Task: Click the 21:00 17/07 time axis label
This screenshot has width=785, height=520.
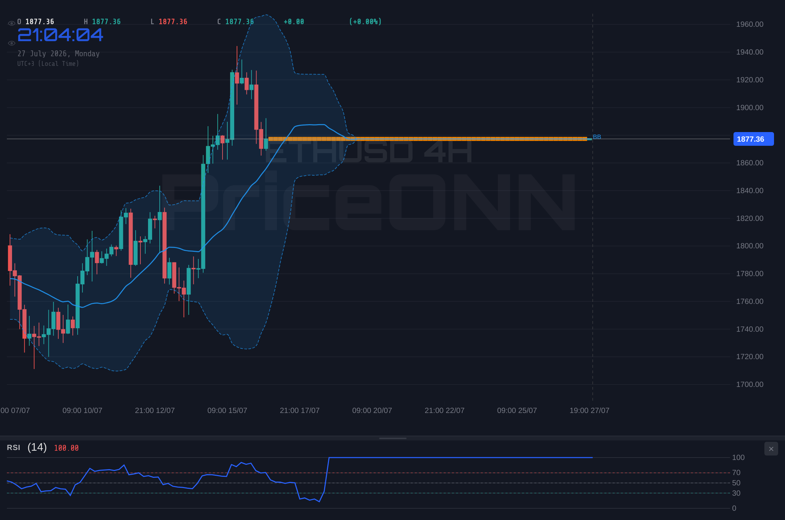Action: pos(300,411)
